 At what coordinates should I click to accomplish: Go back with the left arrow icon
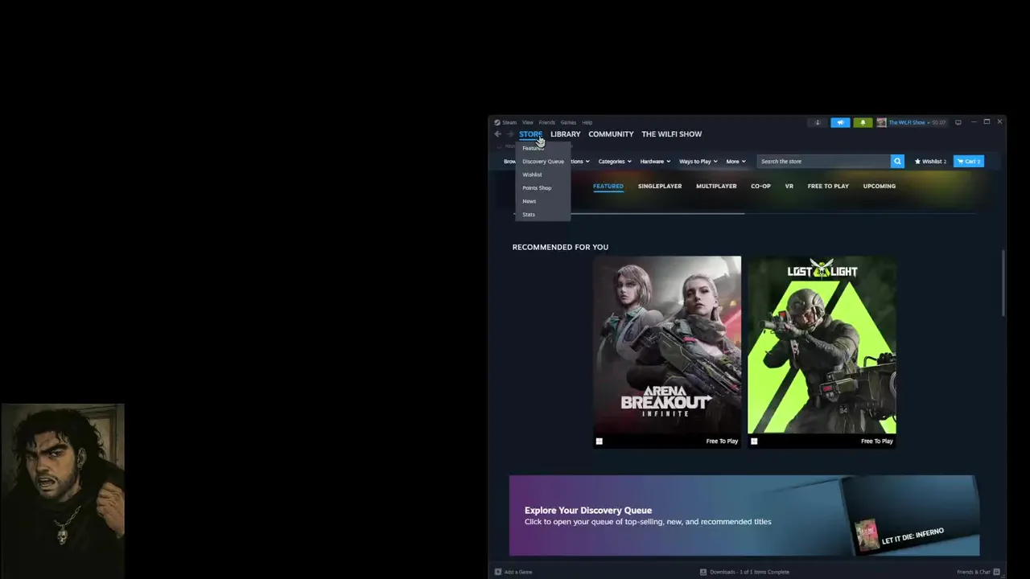tap(497, 134)
